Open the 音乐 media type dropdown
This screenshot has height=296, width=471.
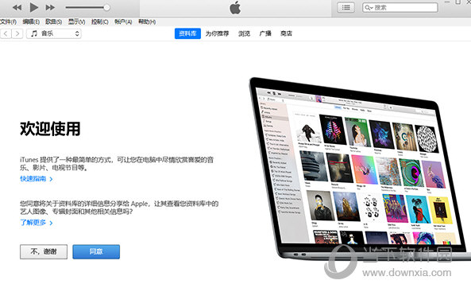[x=54, y=33]
